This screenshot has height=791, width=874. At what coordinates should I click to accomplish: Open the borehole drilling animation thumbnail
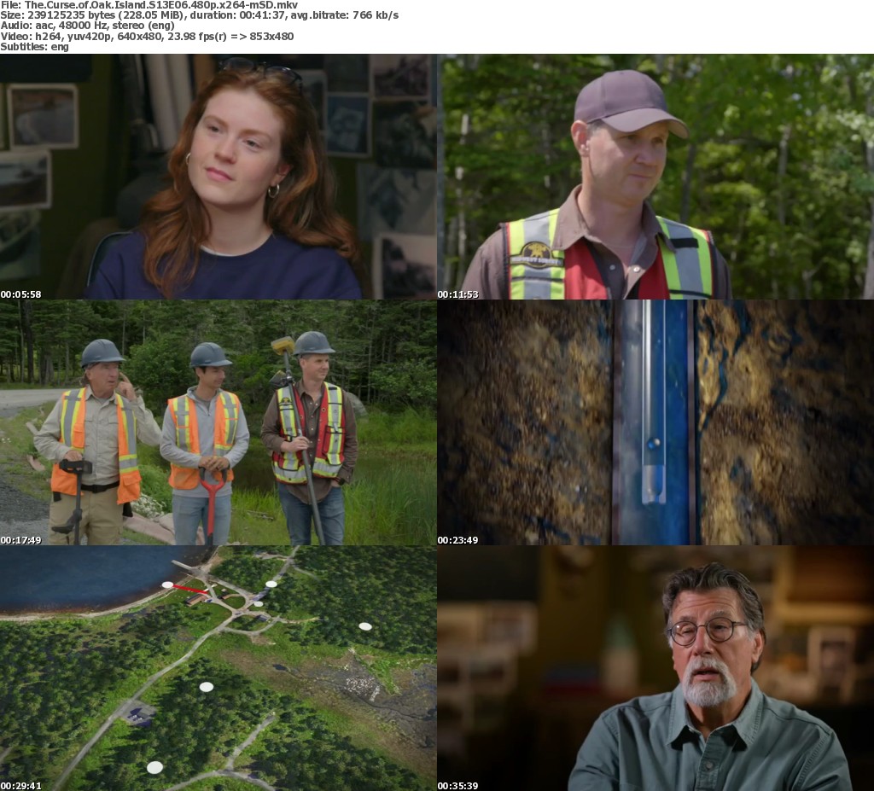pos(655,422)
